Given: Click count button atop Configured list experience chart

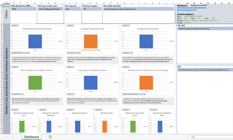Looking at the screenshot, I should [x=126, y=25].
